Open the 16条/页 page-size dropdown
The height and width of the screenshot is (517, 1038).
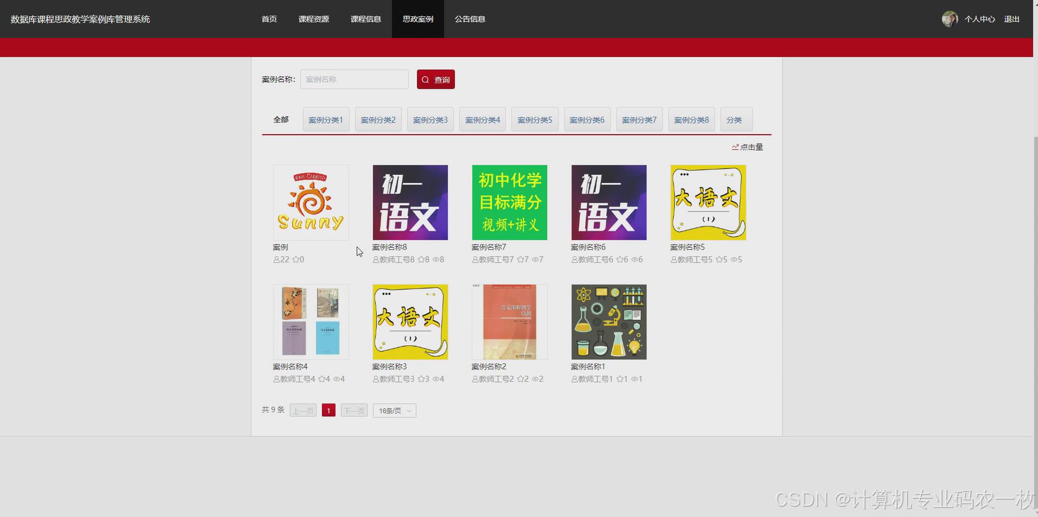[x=394, y=410]
